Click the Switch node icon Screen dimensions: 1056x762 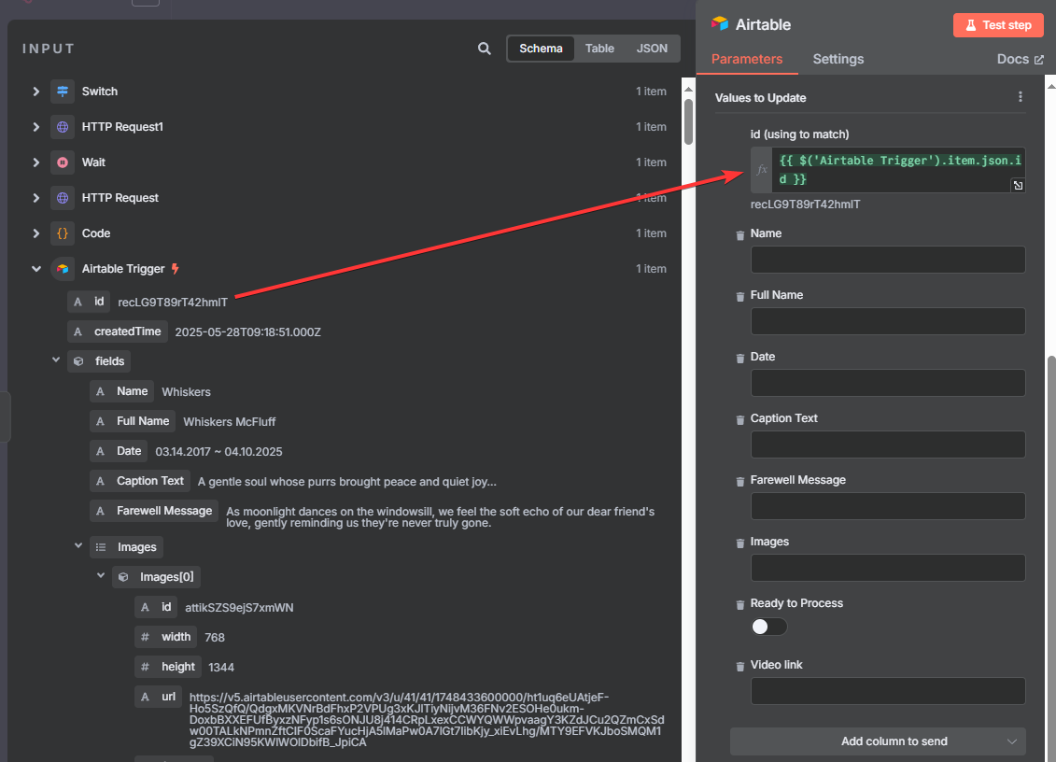coord(63,91)
